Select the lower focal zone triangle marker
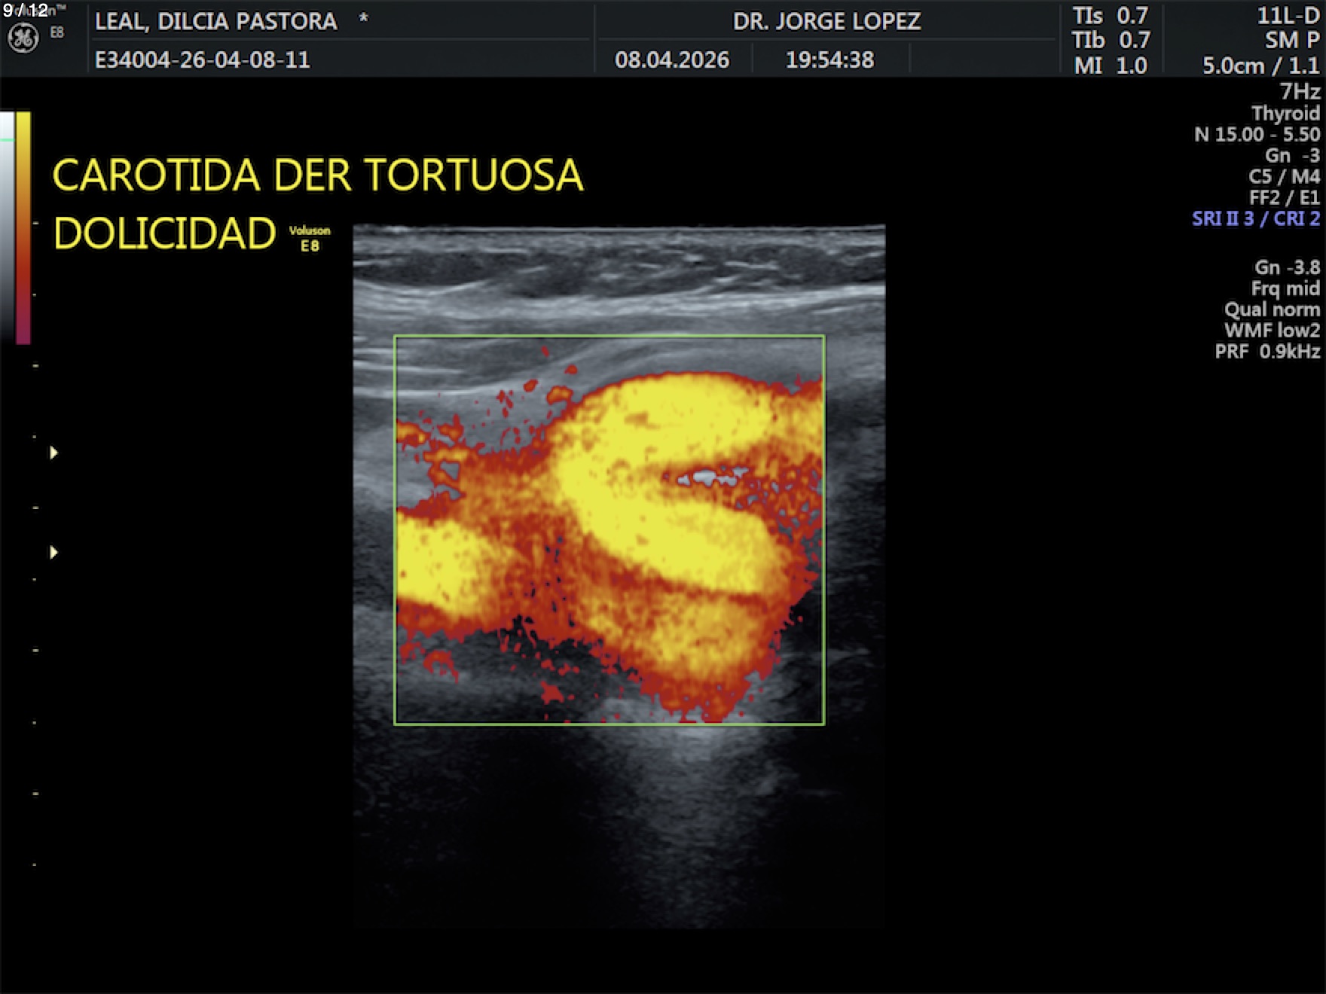The image size is (1326, 994). [53, 553]
